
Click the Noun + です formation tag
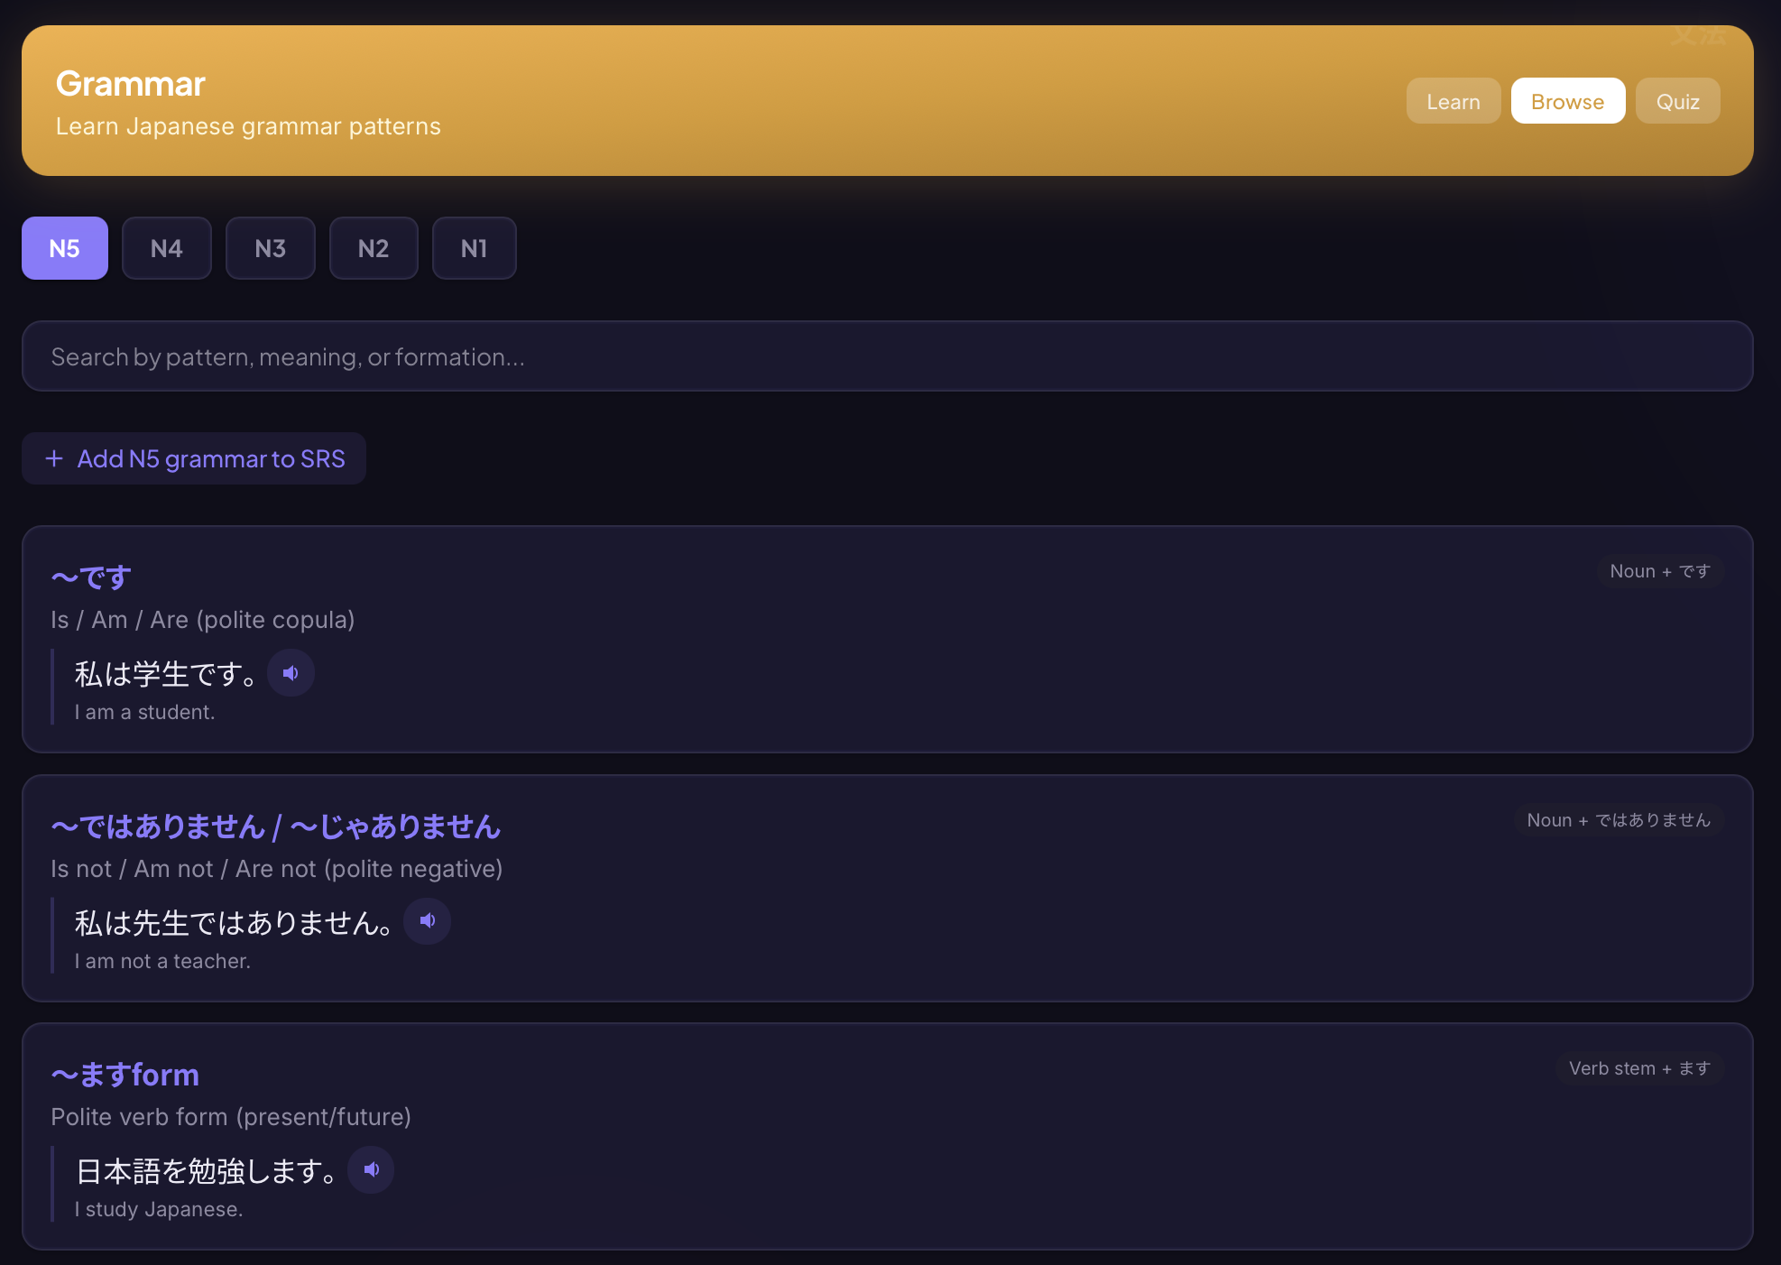pos(1660,571)
